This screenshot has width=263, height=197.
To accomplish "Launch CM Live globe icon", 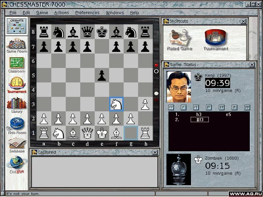I will point(17,165).
